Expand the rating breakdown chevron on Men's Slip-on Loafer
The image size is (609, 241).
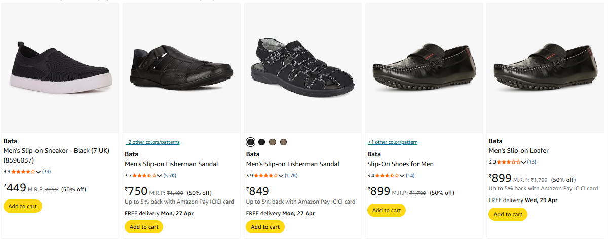point(524,162)
